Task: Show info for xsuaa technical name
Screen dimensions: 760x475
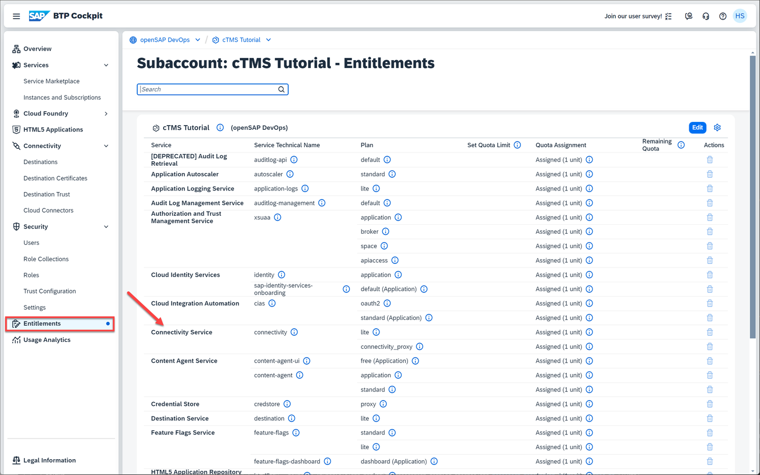Action: (278, 217)
